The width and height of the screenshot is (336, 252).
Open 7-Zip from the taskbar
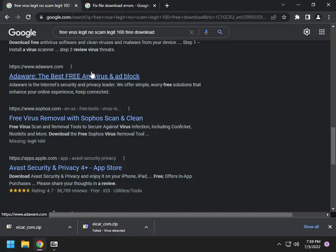click(54, 244)
